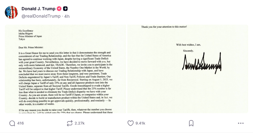Open the first letter page image
The image size is (253, 133).
tap(65, 69)
